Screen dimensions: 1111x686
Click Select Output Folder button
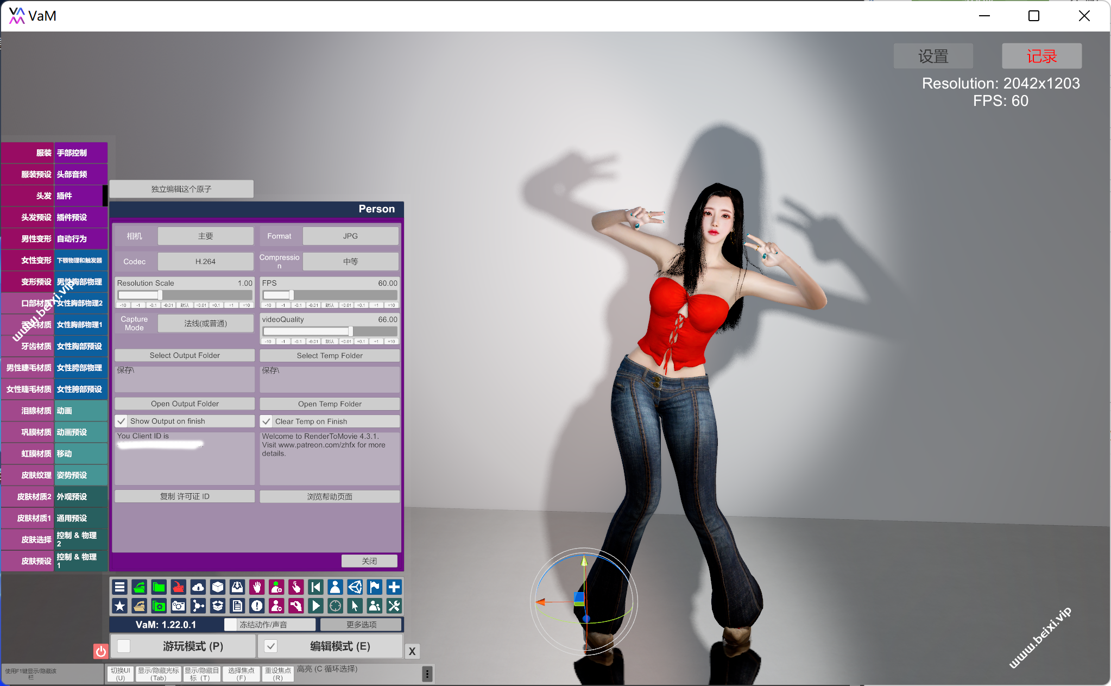click(185, 356)
